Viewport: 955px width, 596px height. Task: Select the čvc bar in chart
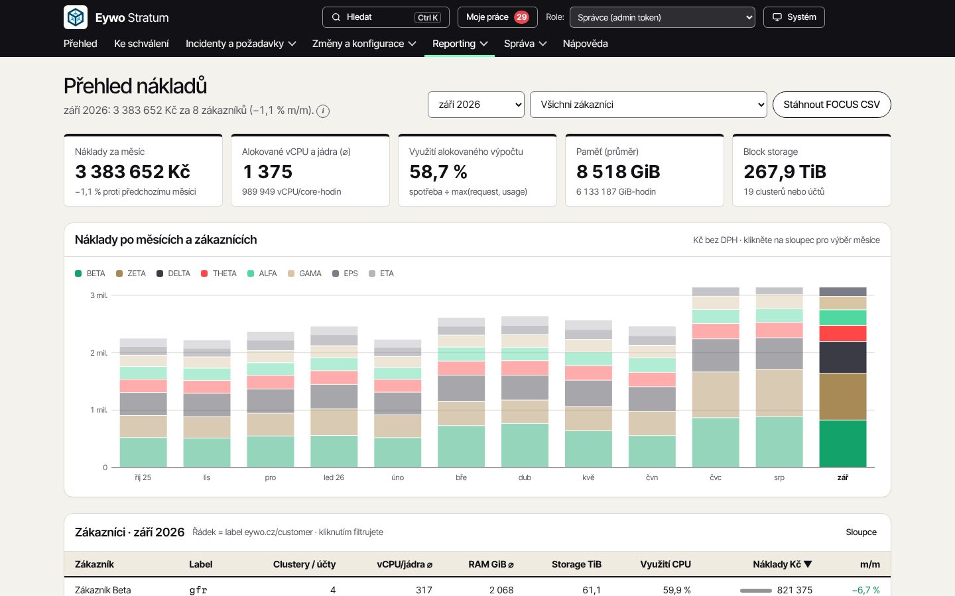[716, 377]
